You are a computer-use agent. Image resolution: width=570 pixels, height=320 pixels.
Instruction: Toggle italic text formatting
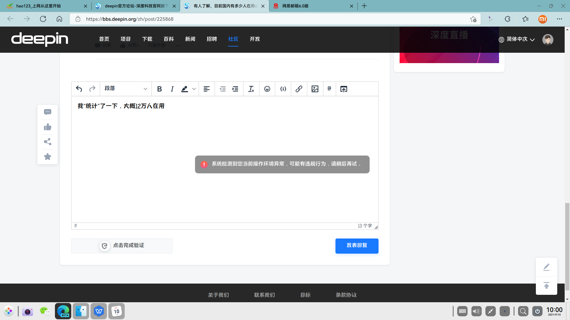point(172,89)
